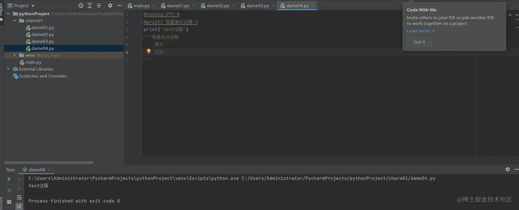Close the main.py editor tab
Screen dimensions: 519x210
(153, 6)
